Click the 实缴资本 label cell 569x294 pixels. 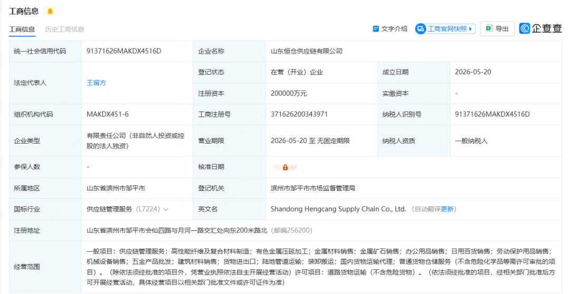coord(414,94)
